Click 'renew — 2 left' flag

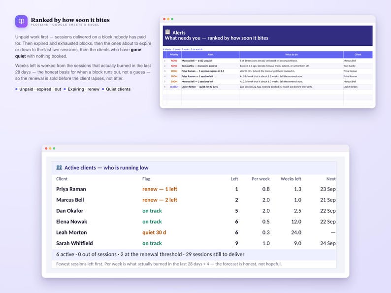(x=160, y=200)
